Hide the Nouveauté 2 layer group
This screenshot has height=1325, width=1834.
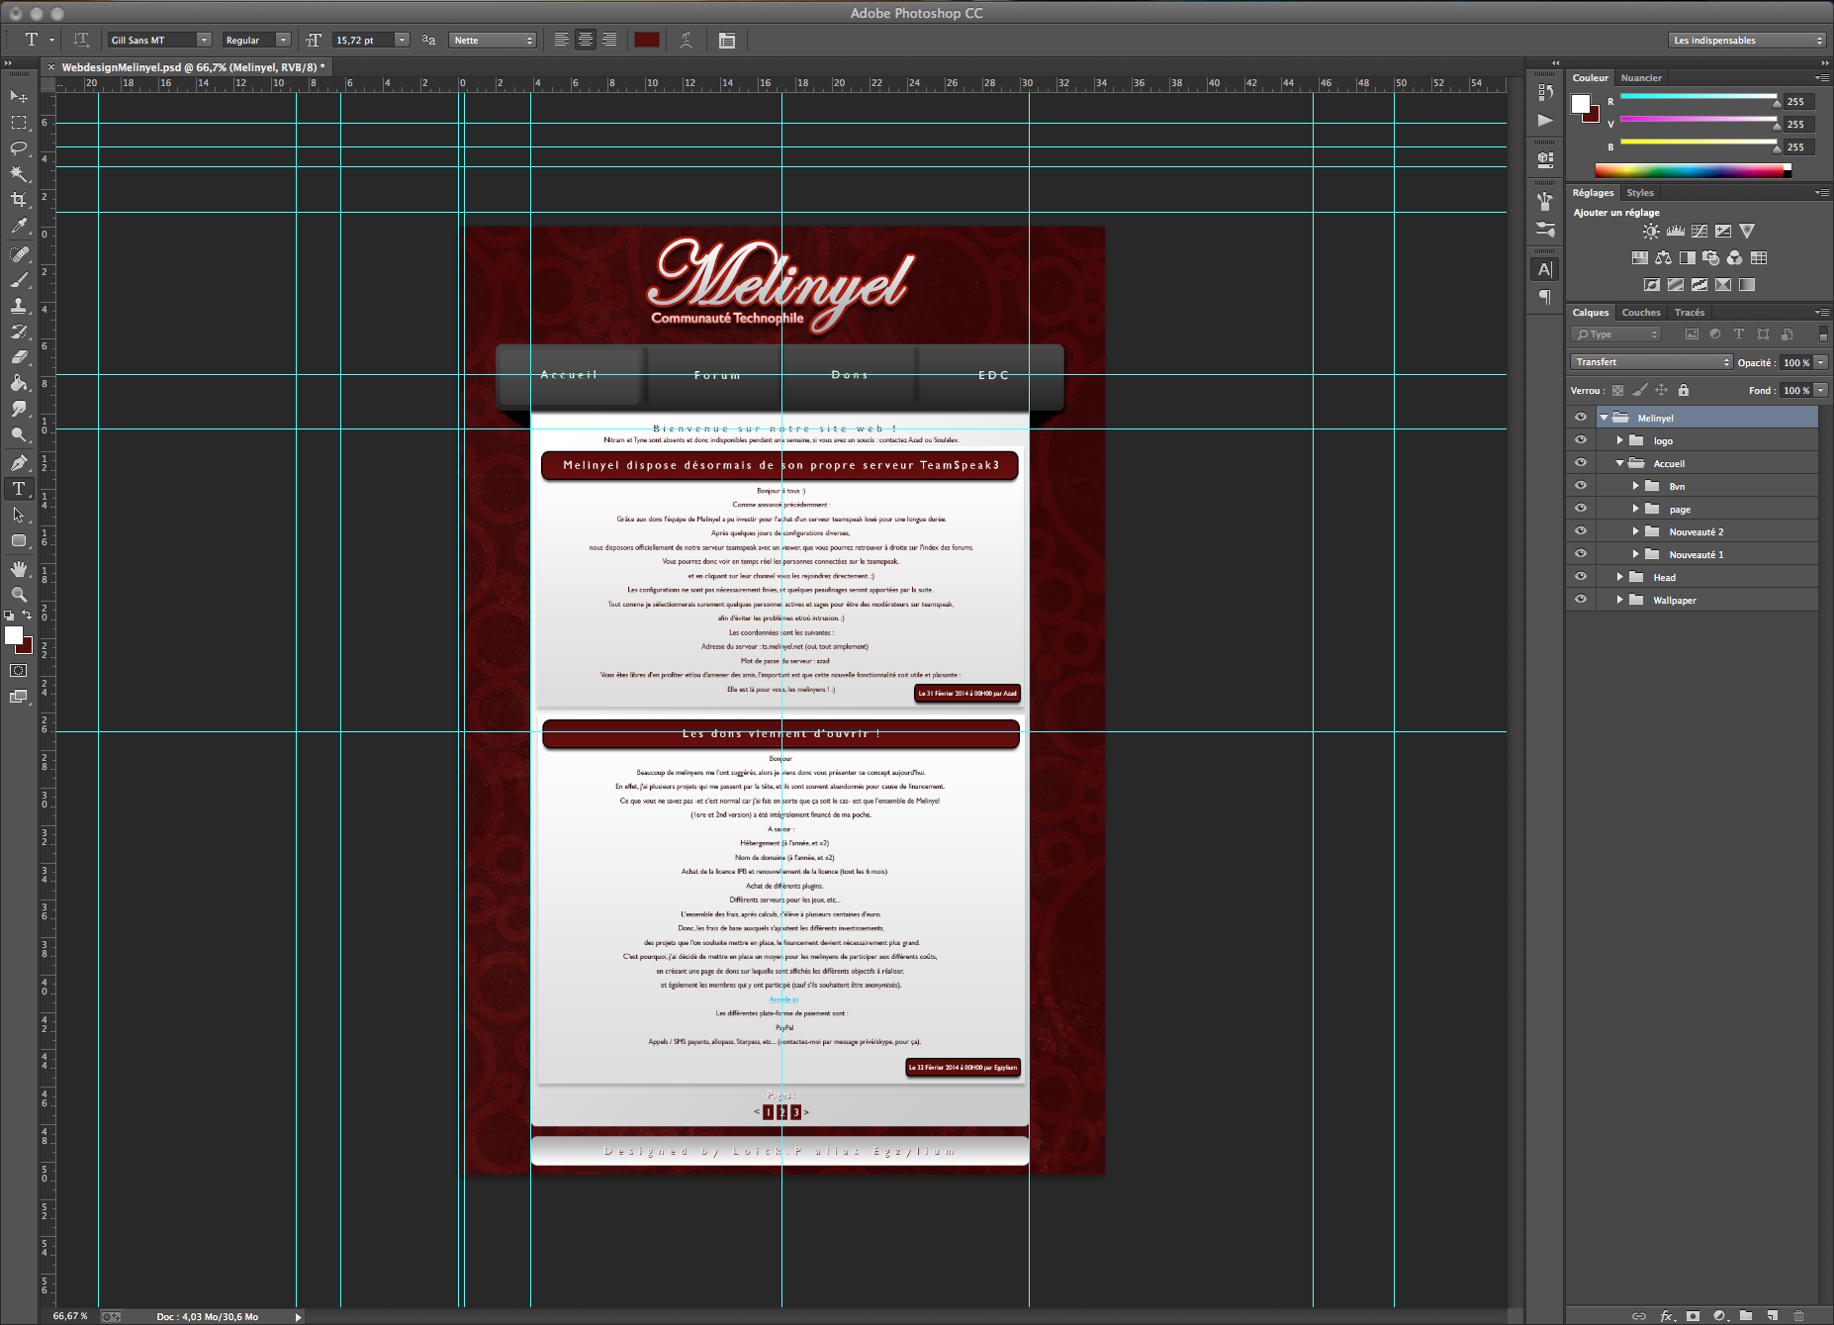coord(1580,531)
